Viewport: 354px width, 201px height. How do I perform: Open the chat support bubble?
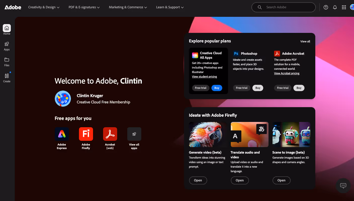point(343,186)
